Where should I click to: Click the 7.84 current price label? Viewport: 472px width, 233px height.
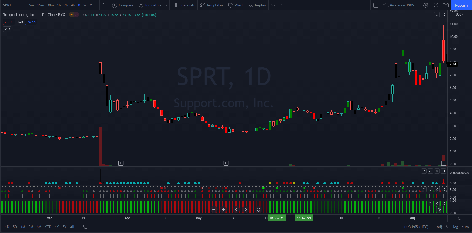tap(453, 64)
